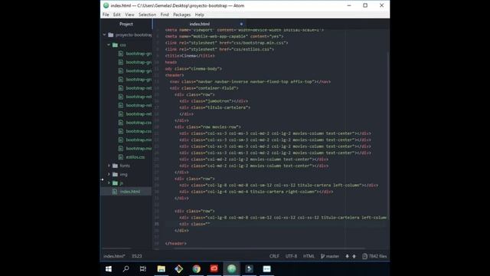This screenshot has height=276, width=490.
Task: Click the jumbotron div code line
Action: tap(214, 100)
